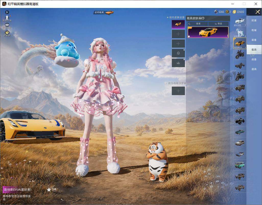Select the teal coupe vehicle
Image resolution: width=262 pixels, height=205 pixels.
(x=240, y=132)
